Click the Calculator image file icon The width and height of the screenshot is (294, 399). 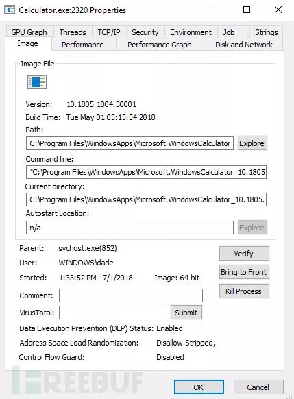coord(37,82)
